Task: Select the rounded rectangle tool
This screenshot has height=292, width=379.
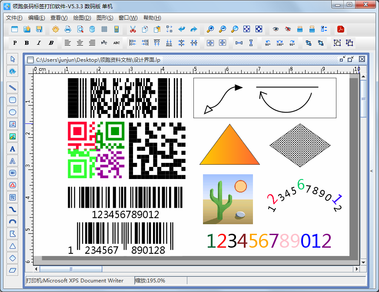Action: 13,100
